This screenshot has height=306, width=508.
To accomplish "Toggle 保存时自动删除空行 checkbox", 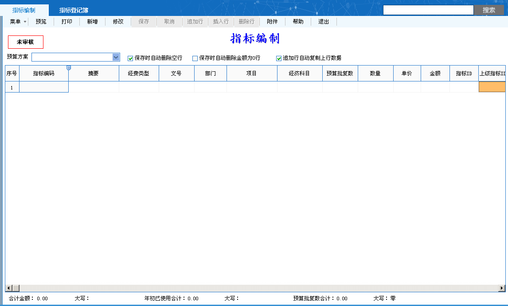I will [x=130, y=58].
